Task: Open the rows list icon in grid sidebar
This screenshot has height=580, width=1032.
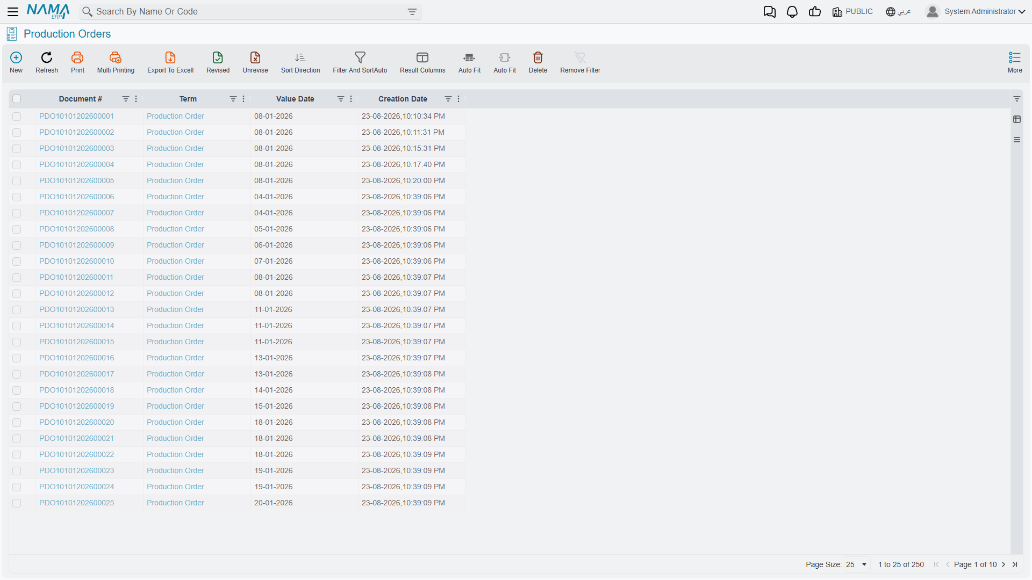Action: tap(1017, 140)
